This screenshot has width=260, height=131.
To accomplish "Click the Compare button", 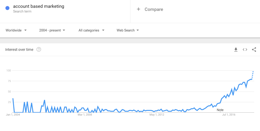I will click(154, 9).
